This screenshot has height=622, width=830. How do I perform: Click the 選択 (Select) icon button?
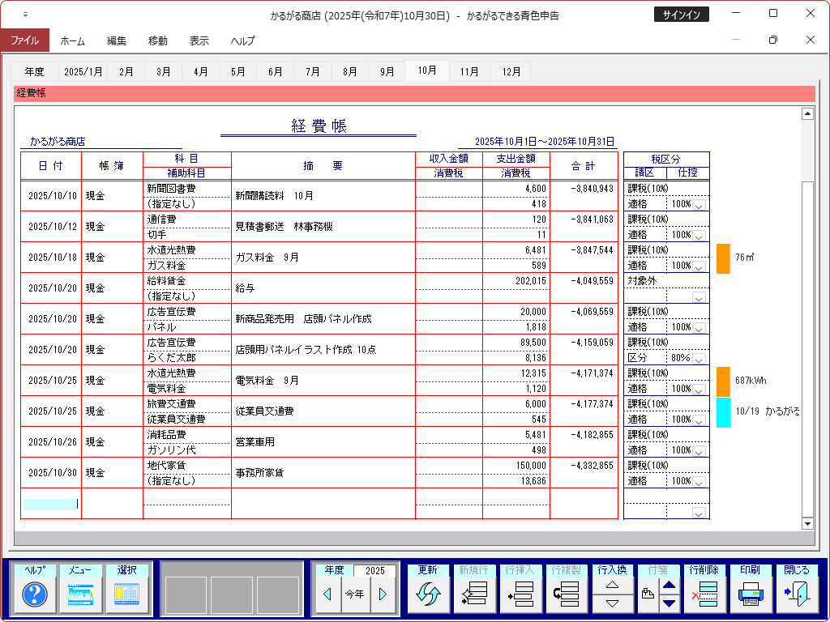(x=127, y=594)
